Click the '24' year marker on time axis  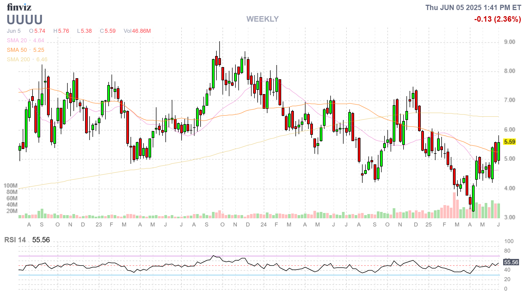[x=263, y=225]
